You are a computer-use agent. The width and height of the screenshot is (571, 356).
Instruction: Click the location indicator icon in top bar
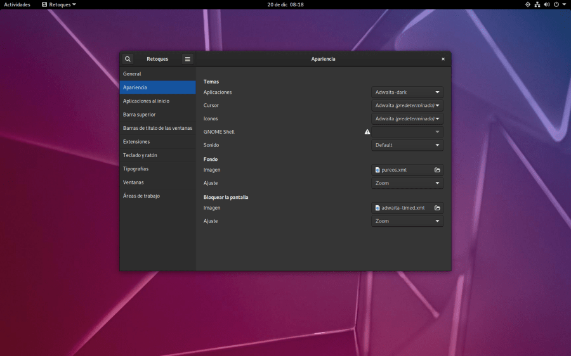[x=527, y=4]
